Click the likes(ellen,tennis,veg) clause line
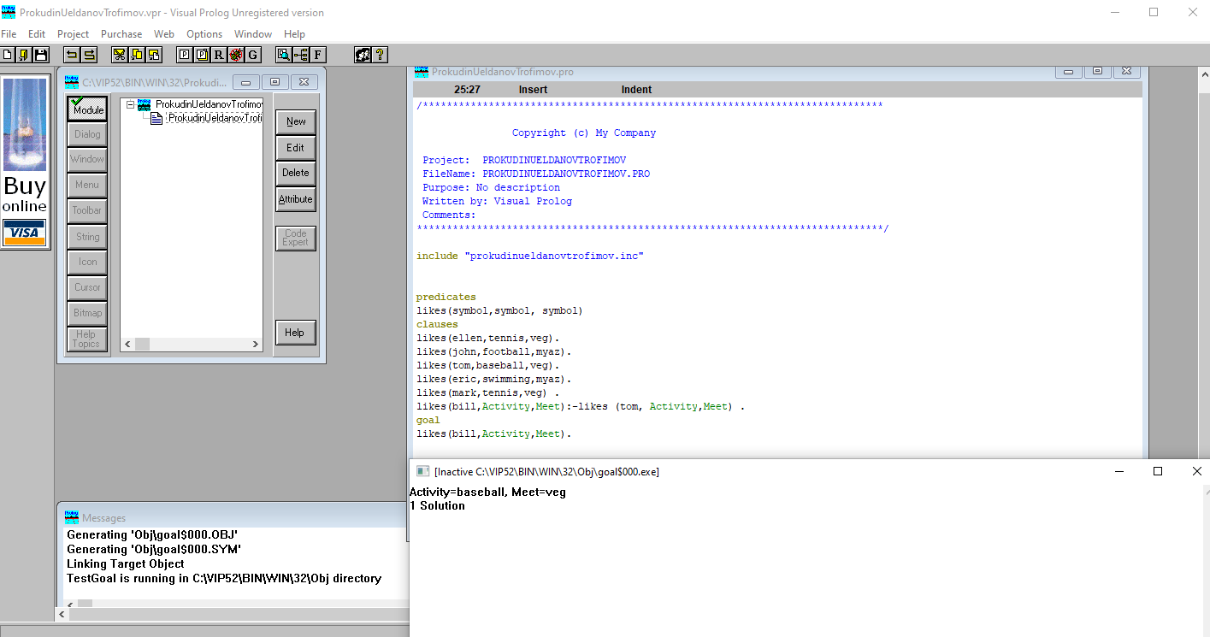1210x637 pixels. pos(488,339)
